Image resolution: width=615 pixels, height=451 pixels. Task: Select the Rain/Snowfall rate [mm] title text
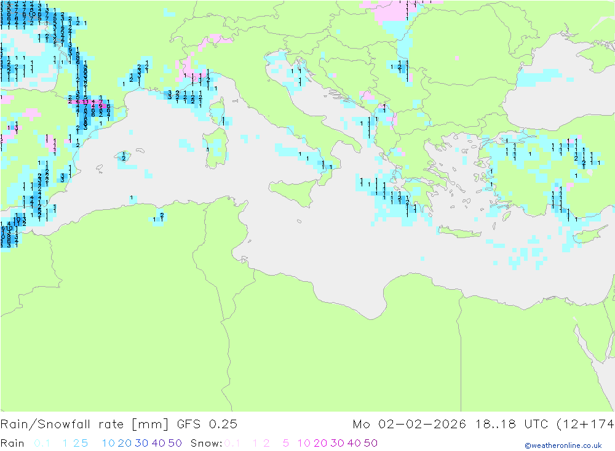pos(84,425)
